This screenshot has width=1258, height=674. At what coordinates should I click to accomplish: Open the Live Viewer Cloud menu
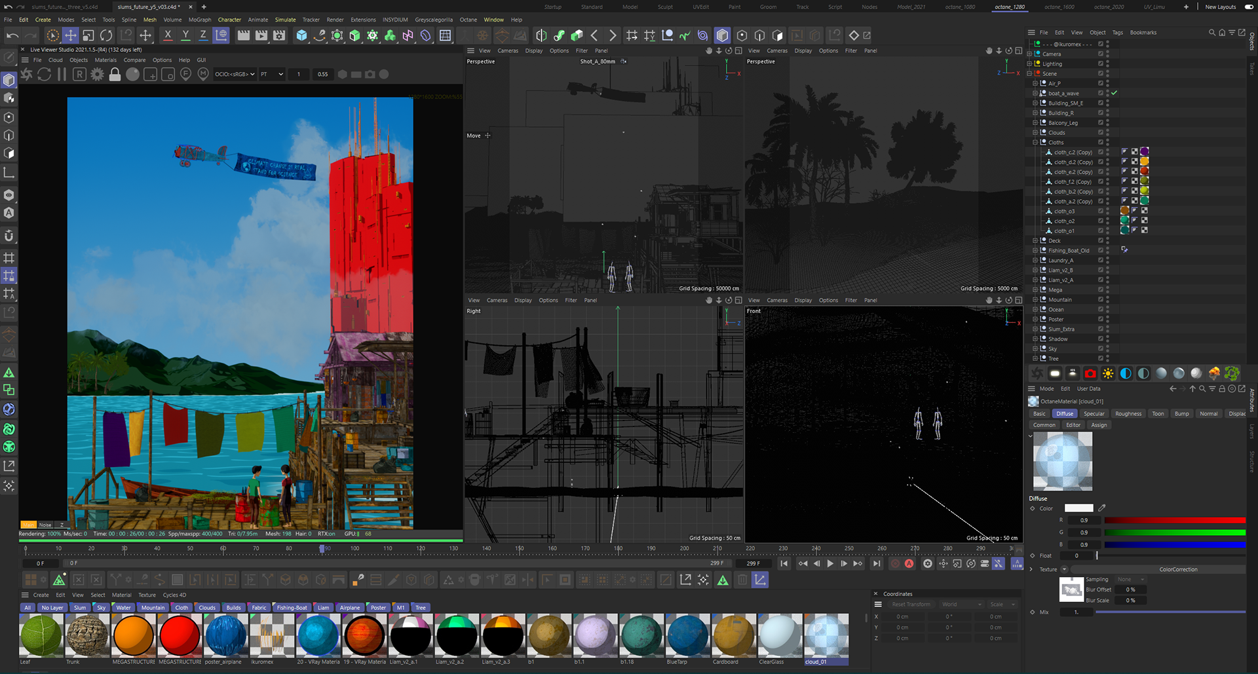(x=56, y=60)
